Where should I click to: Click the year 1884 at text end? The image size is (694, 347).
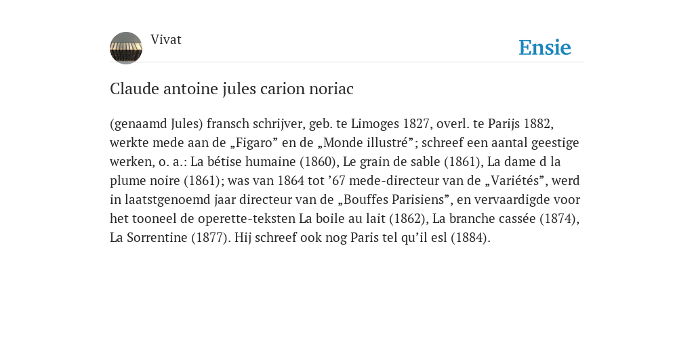click(x=469, y=238)
